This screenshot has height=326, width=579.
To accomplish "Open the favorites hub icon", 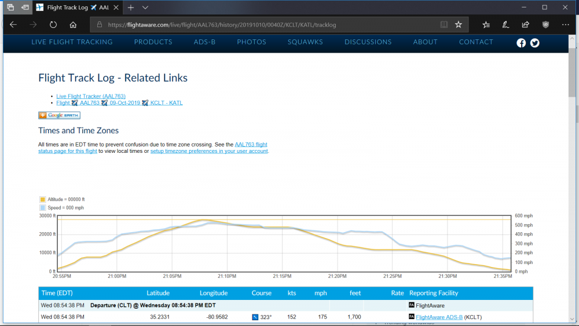I will [x=486, y=25].
